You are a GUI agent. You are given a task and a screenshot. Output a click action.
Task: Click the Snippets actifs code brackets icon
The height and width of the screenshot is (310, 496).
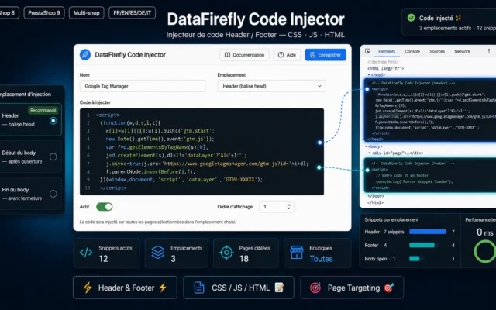(86, 253)
